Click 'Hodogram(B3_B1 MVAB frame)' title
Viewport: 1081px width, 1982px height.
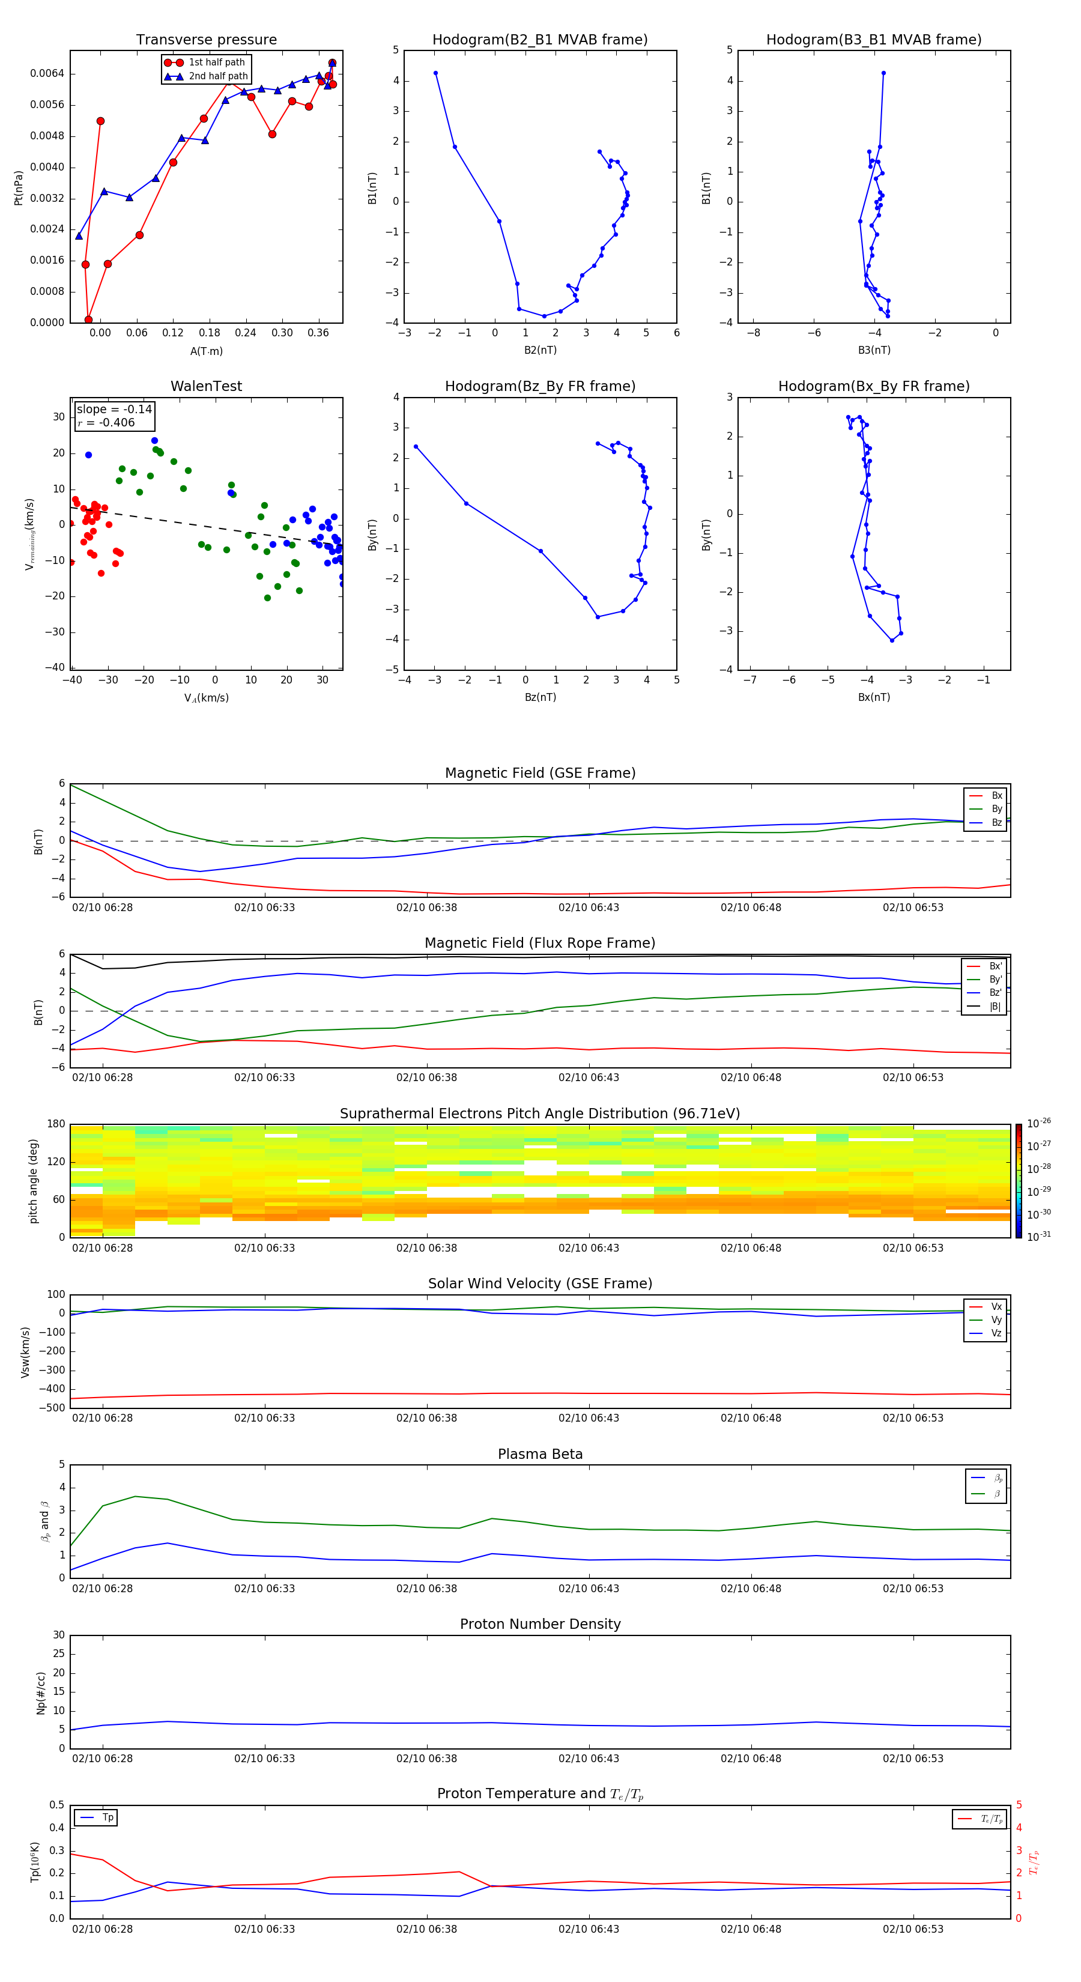(x=874, y=40)
